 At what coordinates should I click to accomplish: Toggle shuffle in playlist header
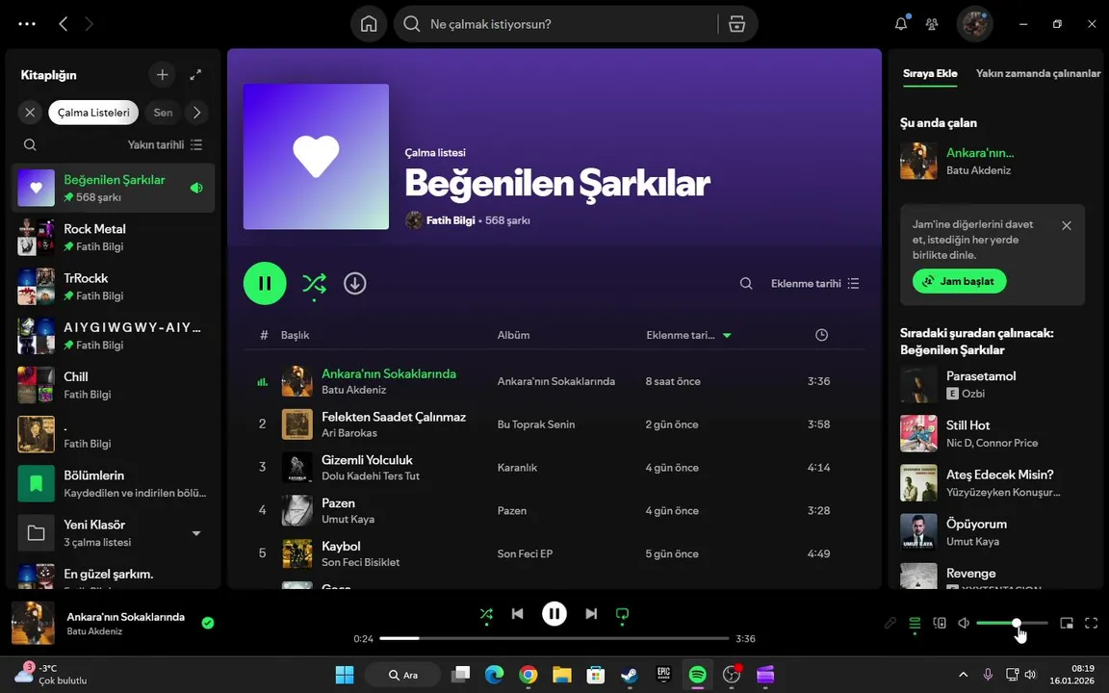[x=314, y=284]
